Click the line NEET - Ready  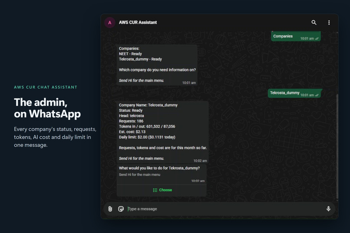point(130,54)
